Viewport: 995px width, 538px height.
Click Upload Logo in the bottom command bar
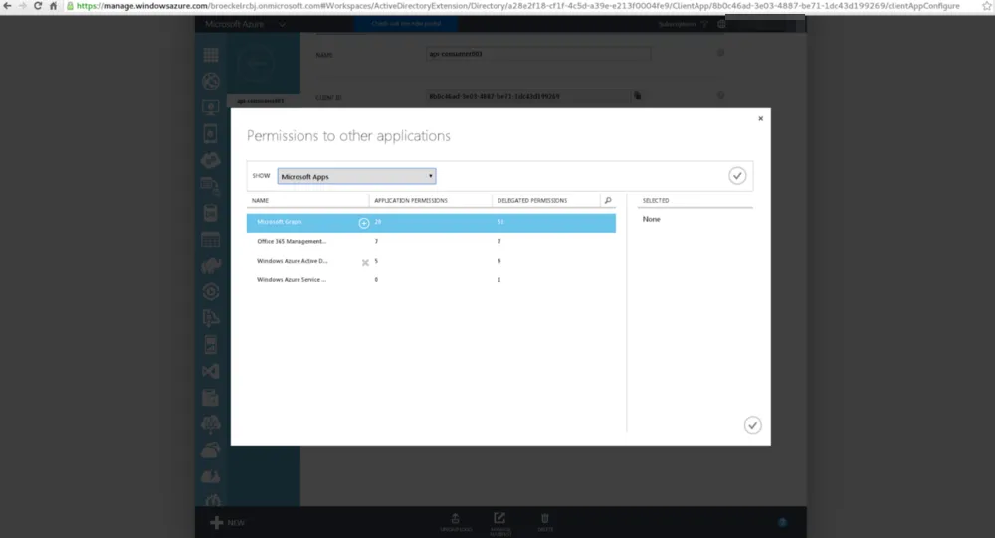point(455,523)
